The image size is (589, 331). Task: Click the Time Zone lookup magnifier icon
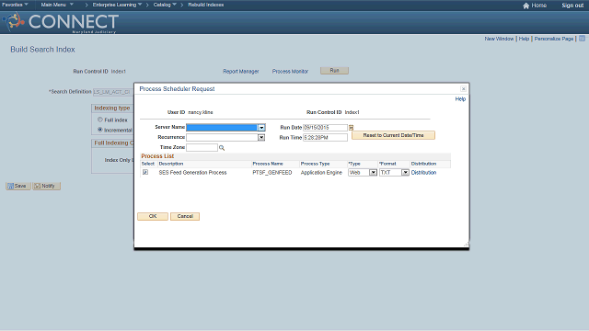tap(222, 148)
